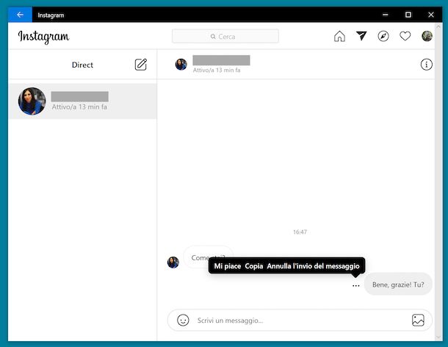Open the activity heart icon
This screenshot has width=448, height=347.
405,36
